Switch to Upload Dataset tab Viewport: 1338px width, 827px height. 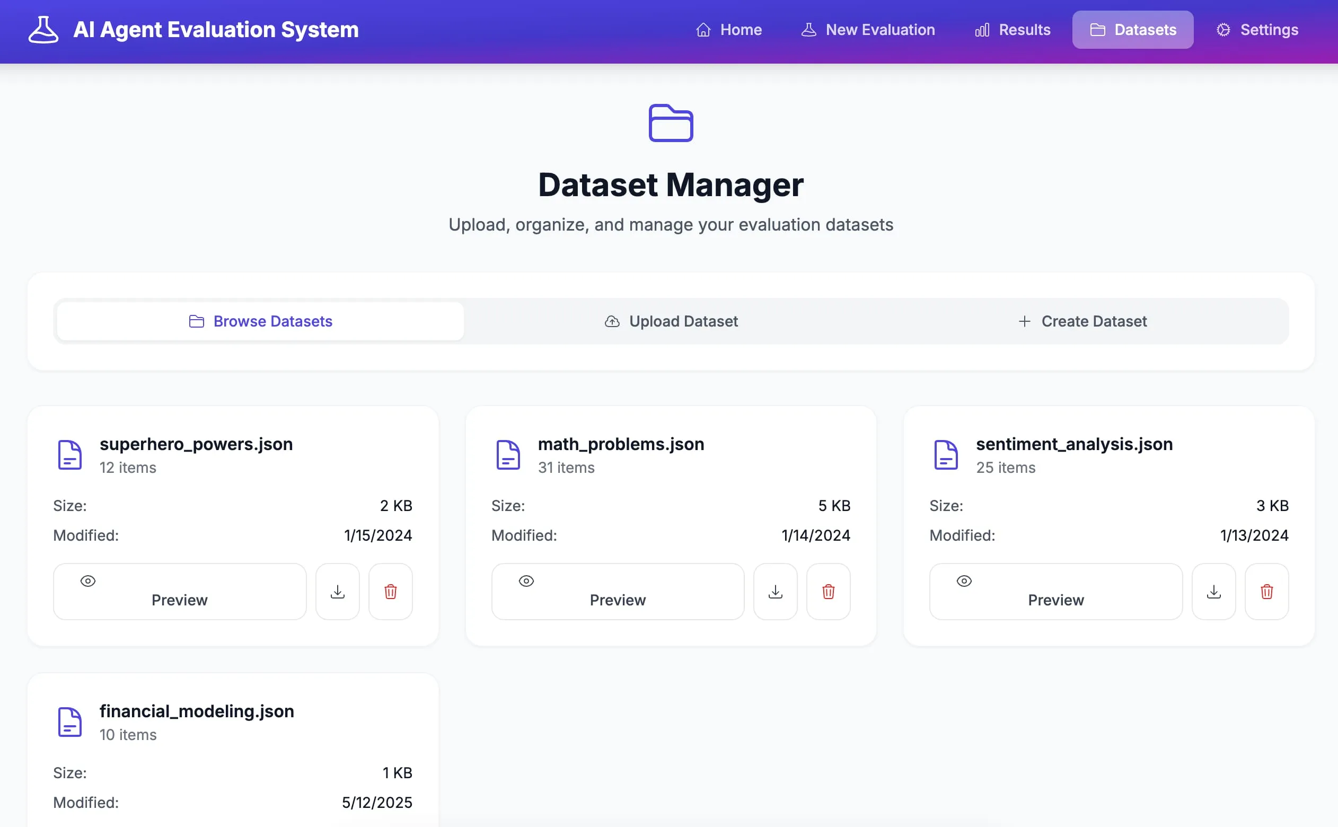coord(671,321)
